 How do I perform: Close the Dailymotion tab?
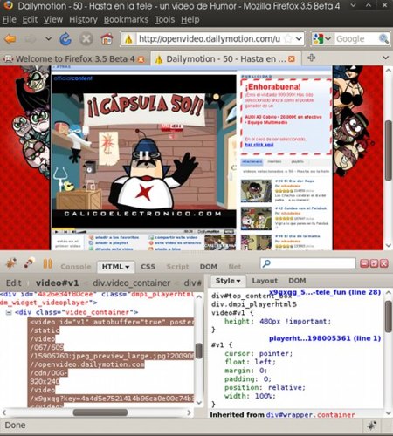[x=292, y=59]
